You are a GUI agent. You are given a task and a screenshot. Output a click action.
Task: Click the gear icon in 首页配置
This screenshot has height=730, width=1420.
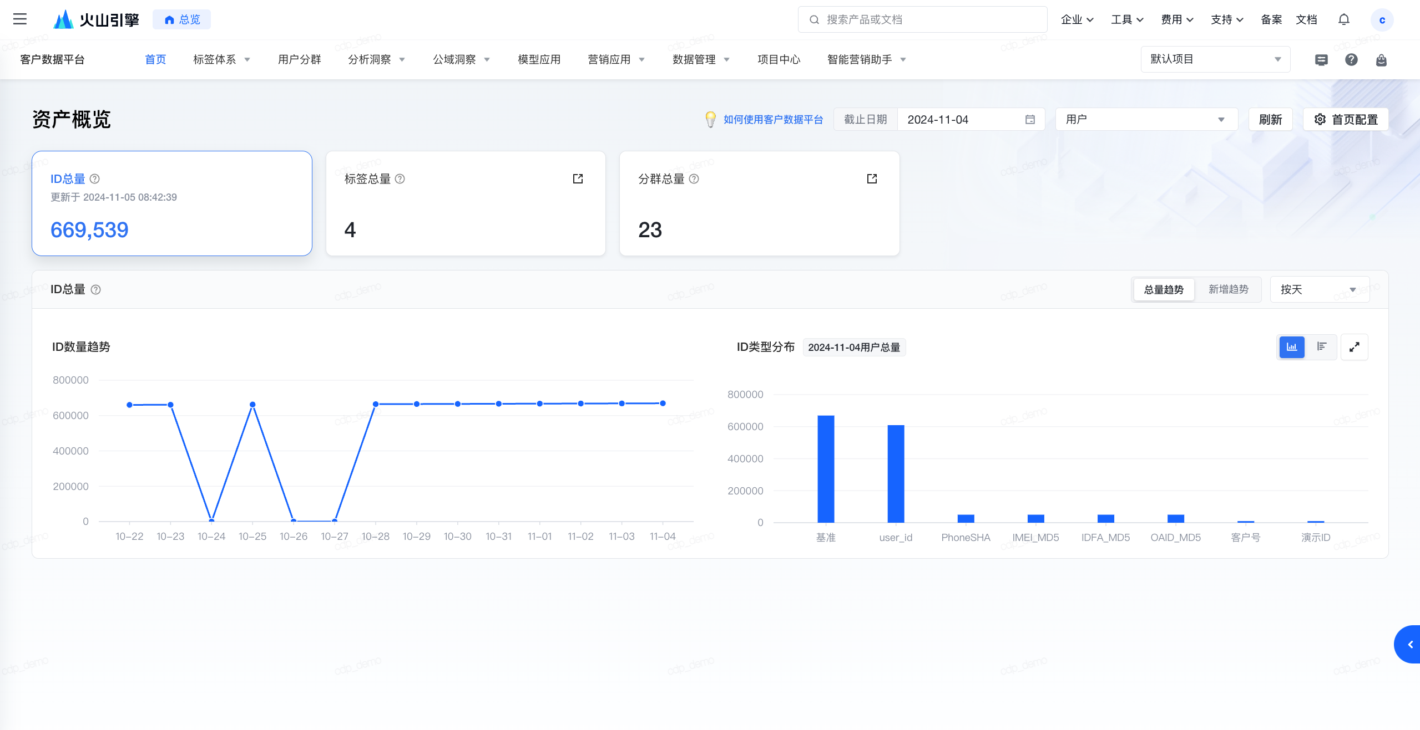[1320, 119]
